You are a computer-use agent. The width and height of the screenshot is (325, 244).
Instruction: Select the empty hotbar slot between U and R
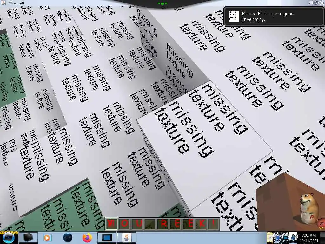(150, 224)
